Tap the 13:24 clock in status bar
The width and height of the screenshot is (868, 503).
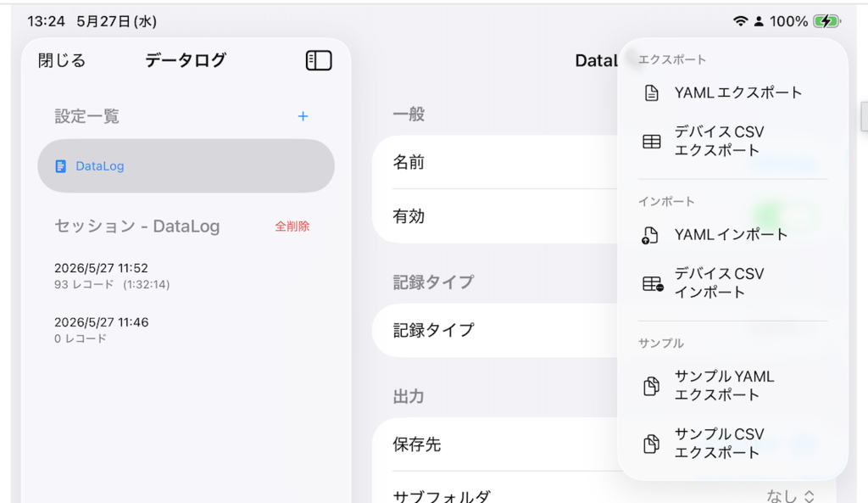point(46,21)
